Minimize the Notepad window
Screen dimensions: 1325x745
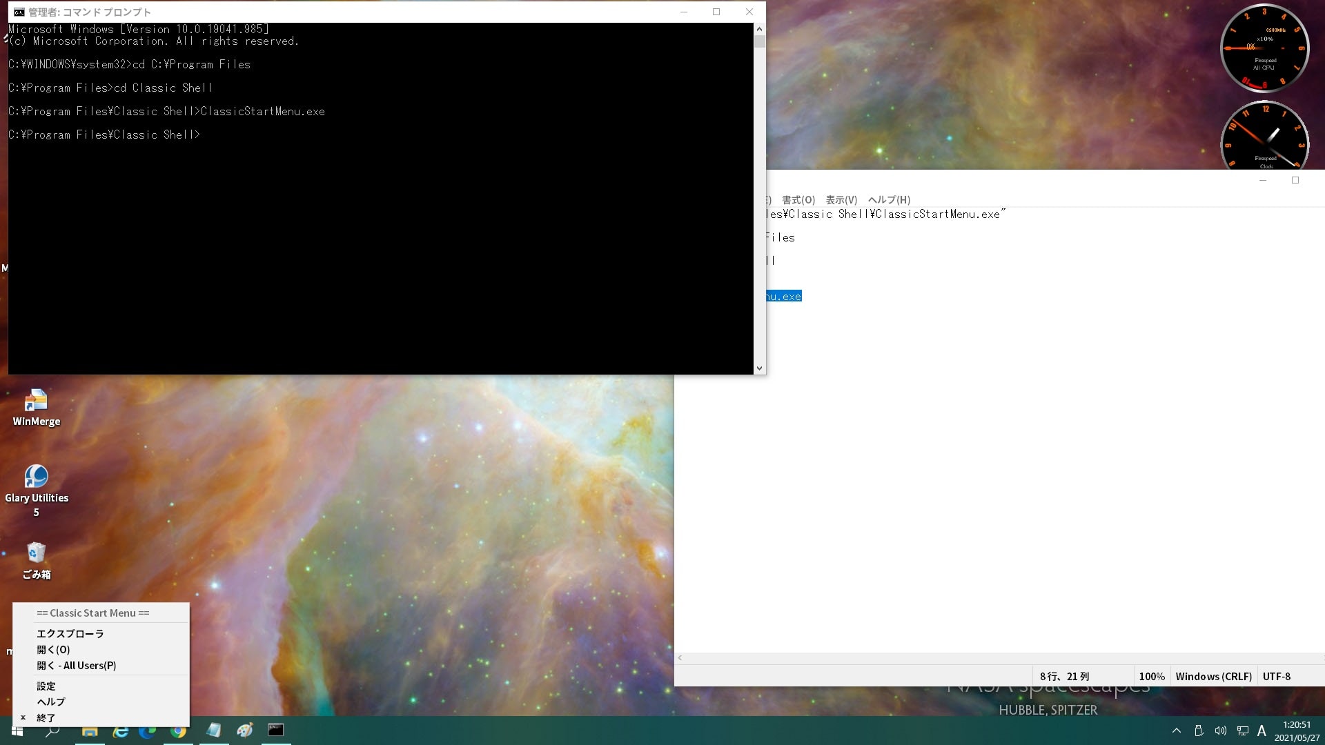click(x=1263, y=180)
